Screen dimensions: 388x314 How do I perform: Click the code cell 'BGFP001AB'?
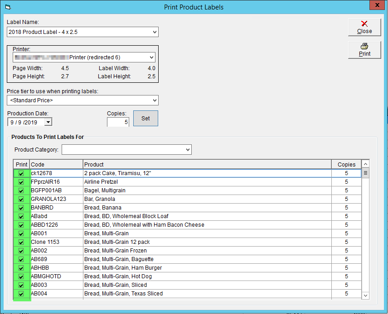(56, 190)
